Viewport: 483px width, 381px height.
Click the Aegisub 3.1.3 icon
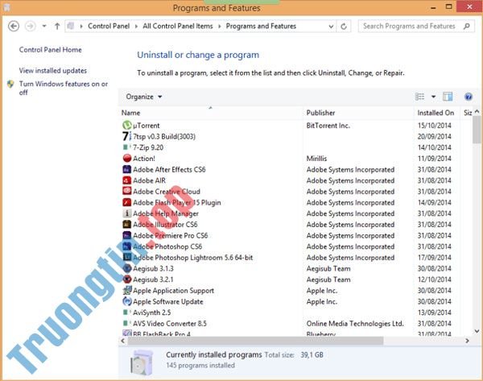pyautogui.click(x=127, y=268)
